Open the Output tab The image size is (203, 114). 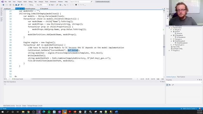24,105
